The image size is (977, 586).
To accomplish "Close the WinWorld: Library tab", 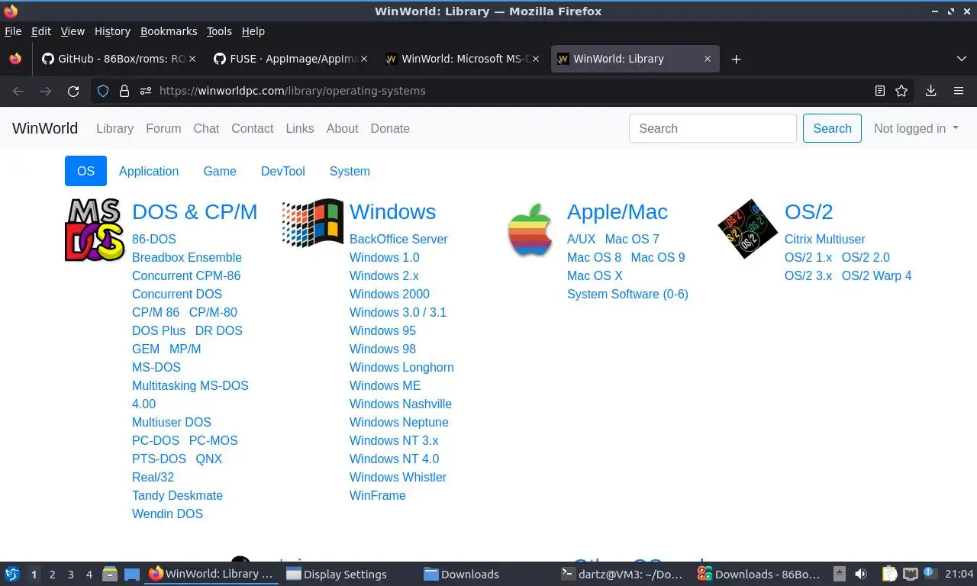I will click(708, 59).
